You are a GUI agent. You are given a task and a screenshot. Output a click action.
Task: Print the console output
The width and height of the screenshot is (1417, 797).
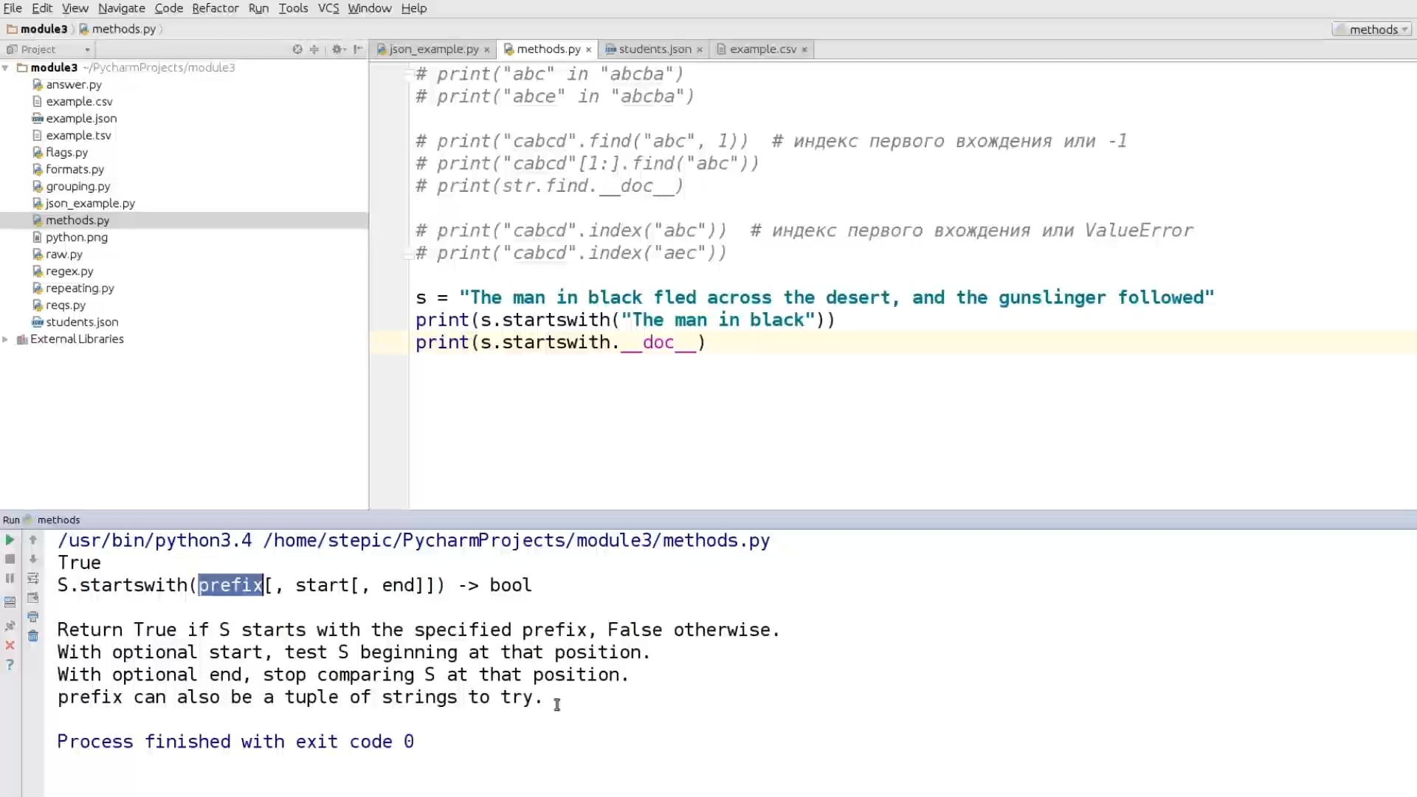tap(32, 618)
